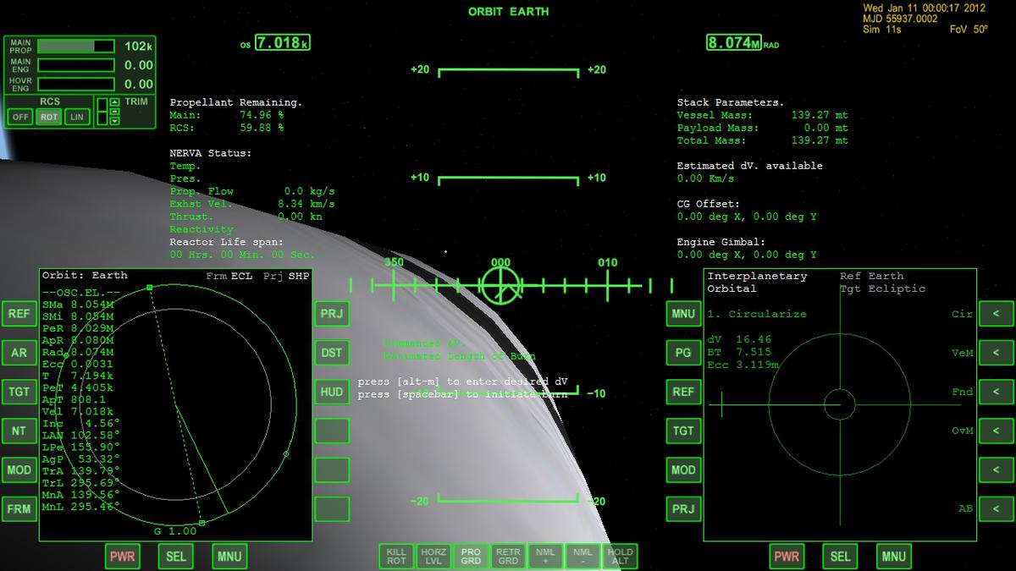Screen dimensions: 1016x571
Task: Activate RETR GRD retrograde mode
Action: pos(508,556)
